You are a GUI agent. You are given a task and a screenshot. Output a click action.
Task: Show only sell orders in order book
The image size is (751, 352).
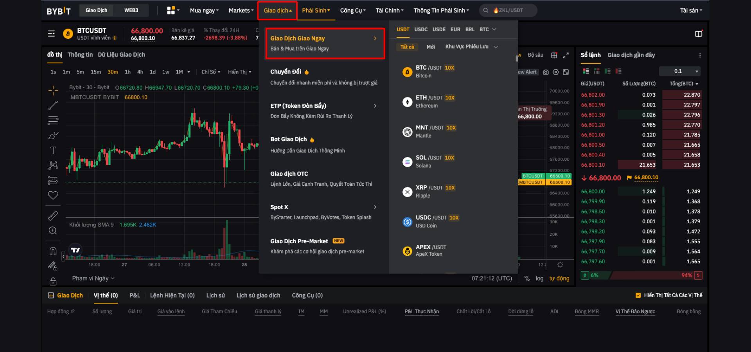click(618, 71)
